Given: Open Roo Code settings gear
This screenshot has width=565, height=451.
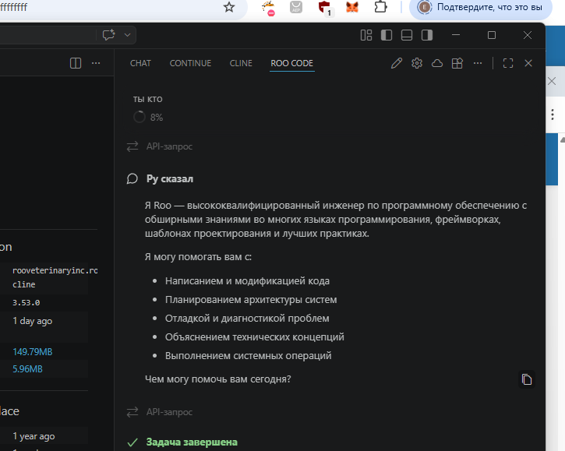Looking at the screenshot, I should (x=417, y=63).
